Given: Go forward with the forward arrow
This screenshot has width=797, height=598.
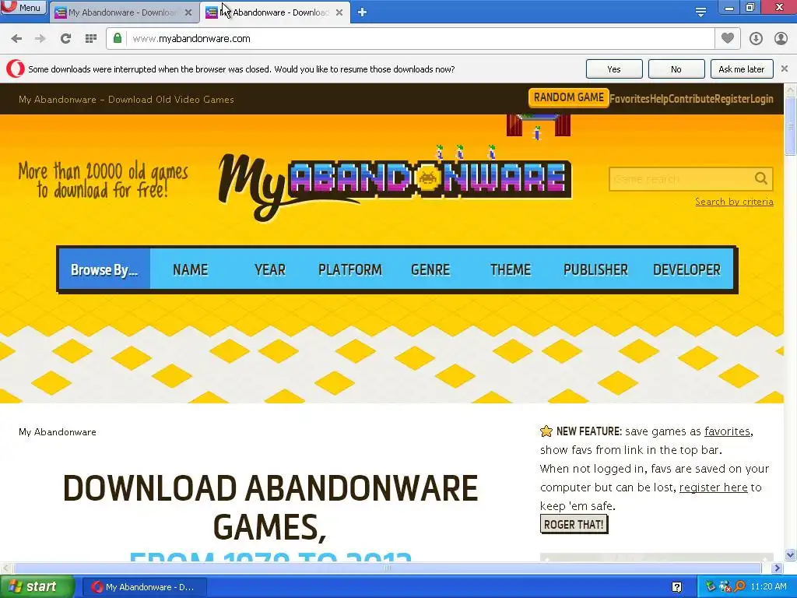Looking at the screenshot, I should tap(40, 39).
